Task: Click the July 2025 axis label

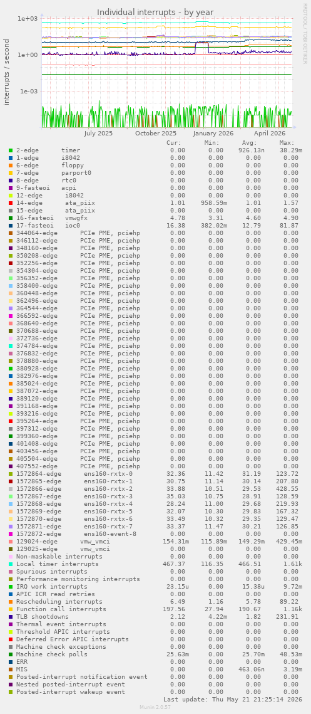Action: 98,134
